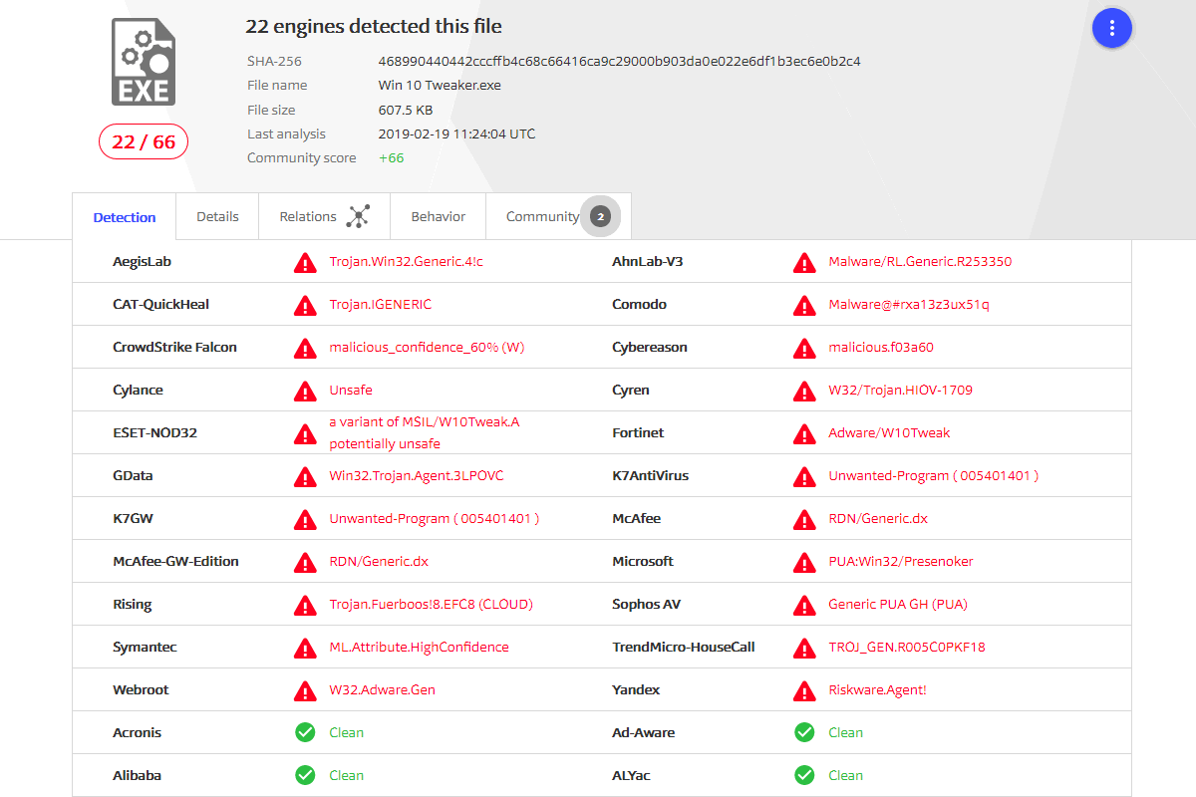Click PUA:Win32/Presenoker detection name
The image size is (1196, 797).
(x=901, y=562)
